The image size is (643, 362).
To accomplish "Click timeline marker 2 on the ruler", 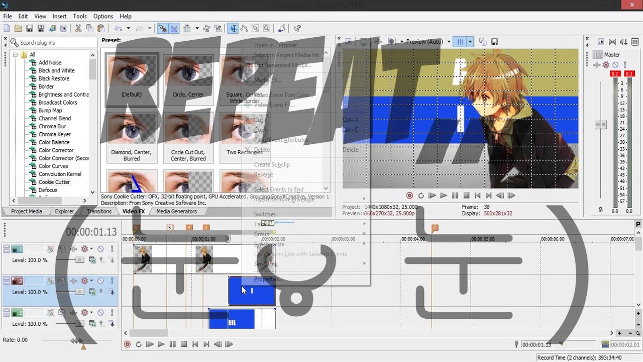I will pos(435,228).
